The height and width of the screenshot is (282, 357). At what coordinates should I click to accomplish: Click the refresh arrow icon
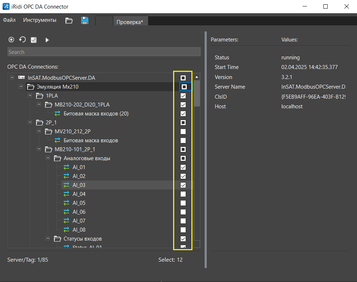23,40
